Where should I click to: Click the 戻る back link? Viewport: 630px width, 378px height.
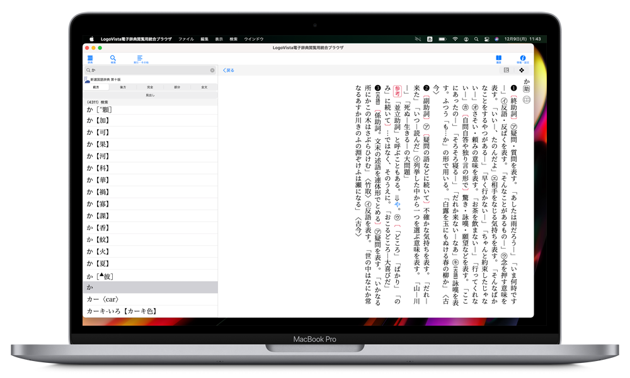coord(229,71)
